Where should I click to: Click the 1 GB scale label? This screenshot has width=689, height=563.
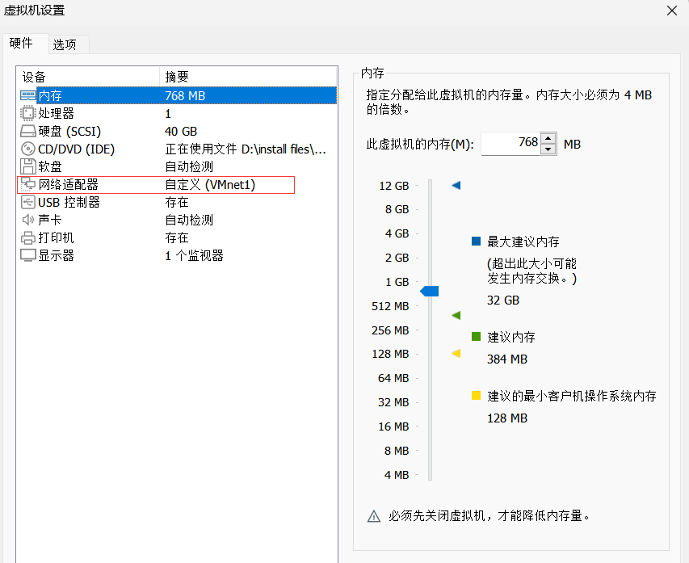pos(397,282)
